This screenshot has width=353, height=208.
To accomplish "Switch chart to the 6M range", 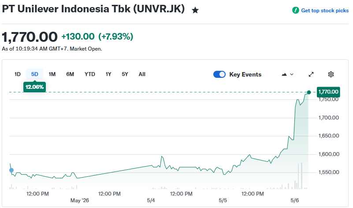I will point(70,74).
